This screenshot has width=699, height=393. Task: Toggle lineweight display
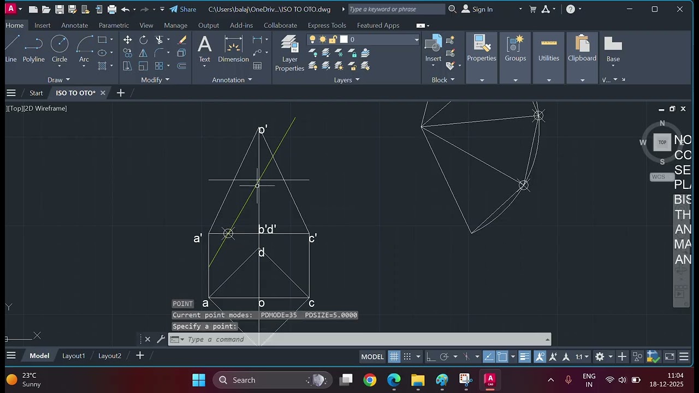(x=524, y=356)
